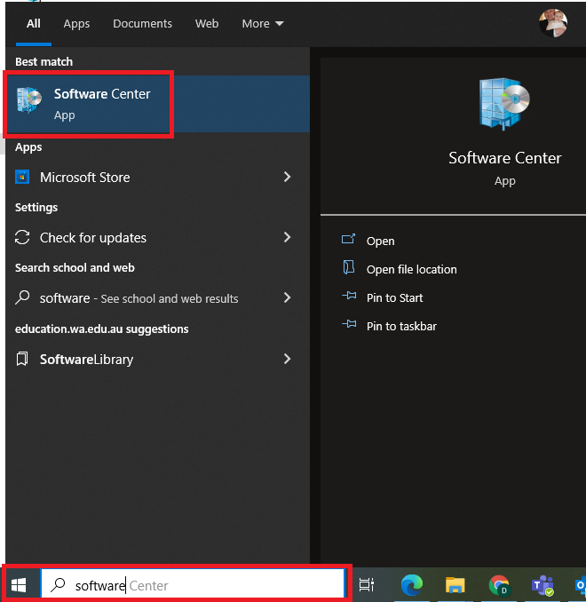Click Pin to Start action

(x=394, y=298)
